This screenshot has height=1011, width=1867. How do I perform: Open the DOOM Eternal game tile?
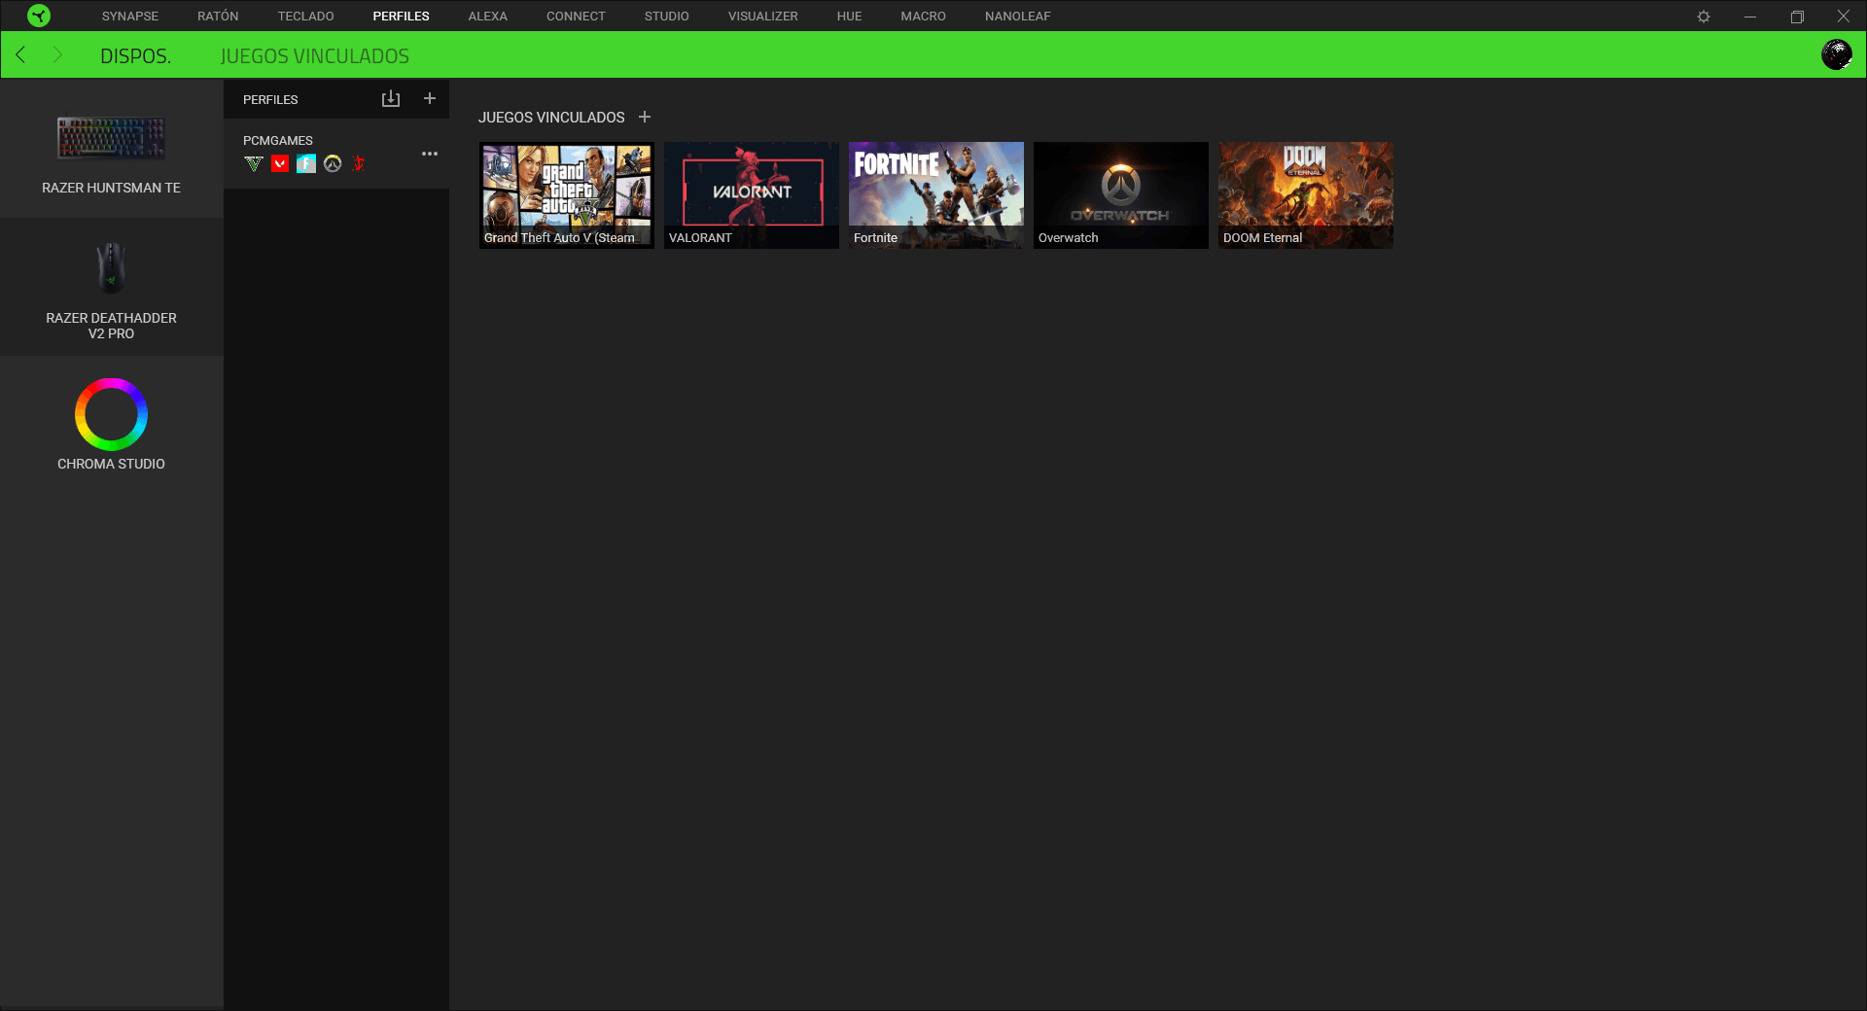click(x=1306, y=194)
